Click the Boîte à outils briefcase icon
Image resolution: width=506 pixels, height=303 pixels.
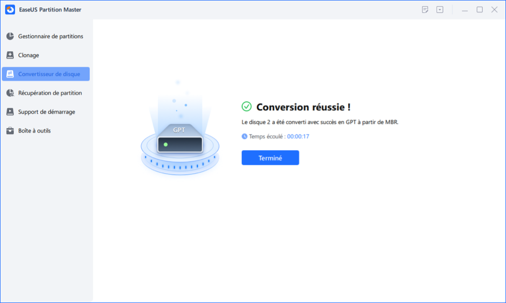coord(10,131)
